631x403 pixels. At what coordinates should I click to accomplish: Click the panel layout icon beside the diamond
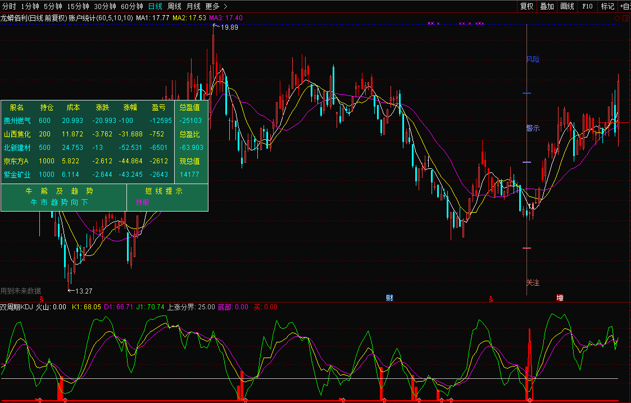[x=625, y=19]
